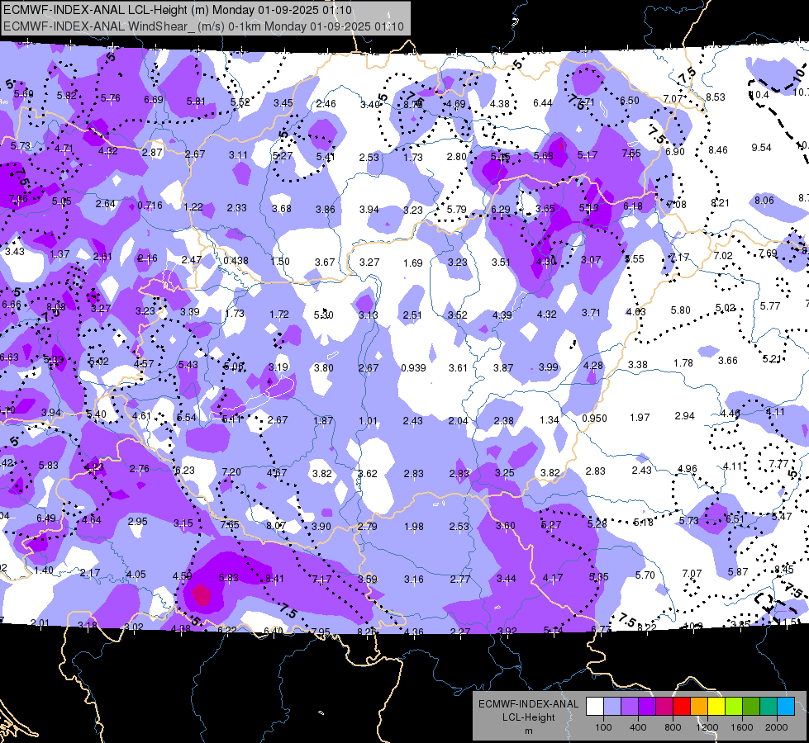Click the light lavender legend swatch
Viewport: 809px width, 743px height.
tap(612, 707)
